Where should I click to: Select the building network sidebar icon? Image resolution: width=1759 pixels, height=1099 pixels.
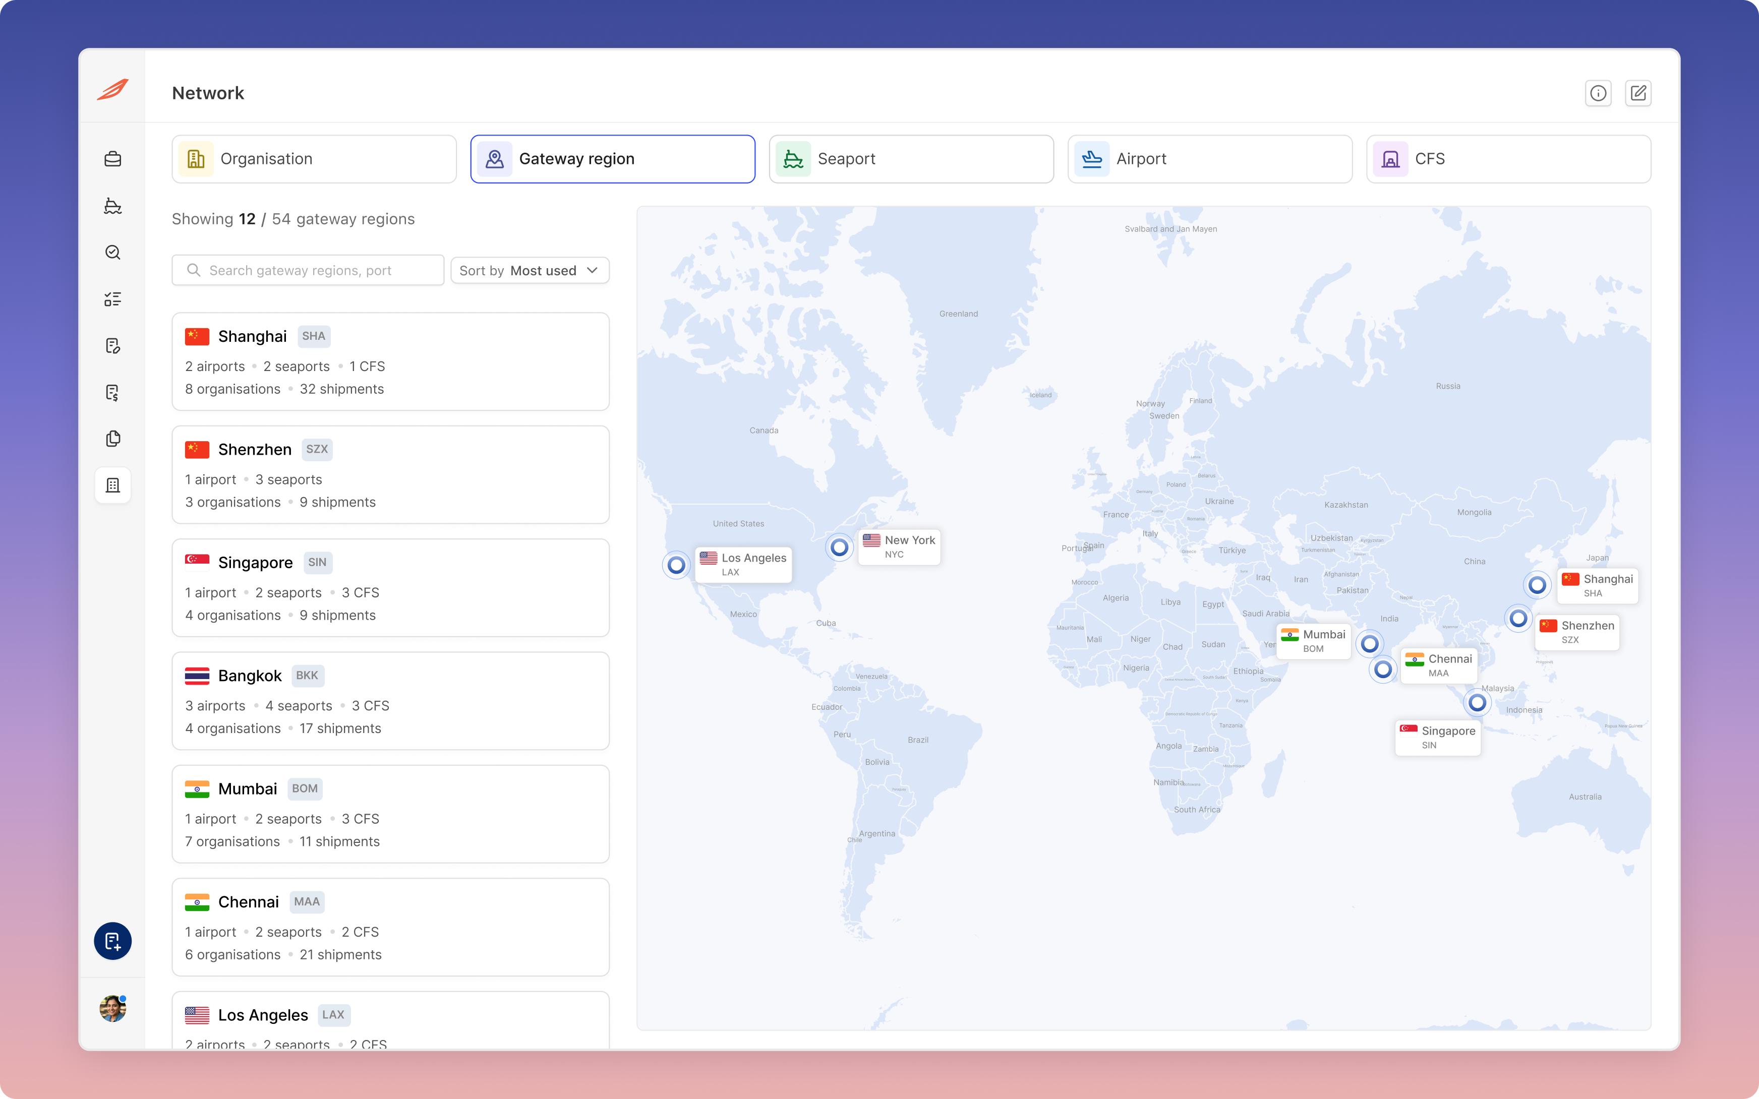click(x=112, y=485)
